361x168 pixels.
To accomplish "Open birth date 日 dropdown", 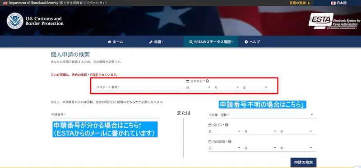I will (x=198, y=87).
